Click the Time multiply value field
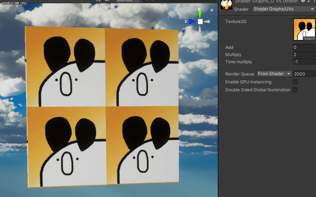 304,62
